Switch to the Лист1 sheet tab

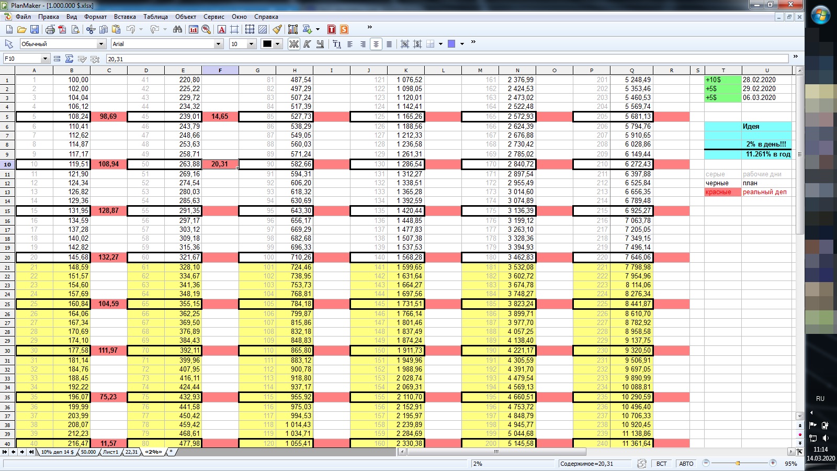110,452
